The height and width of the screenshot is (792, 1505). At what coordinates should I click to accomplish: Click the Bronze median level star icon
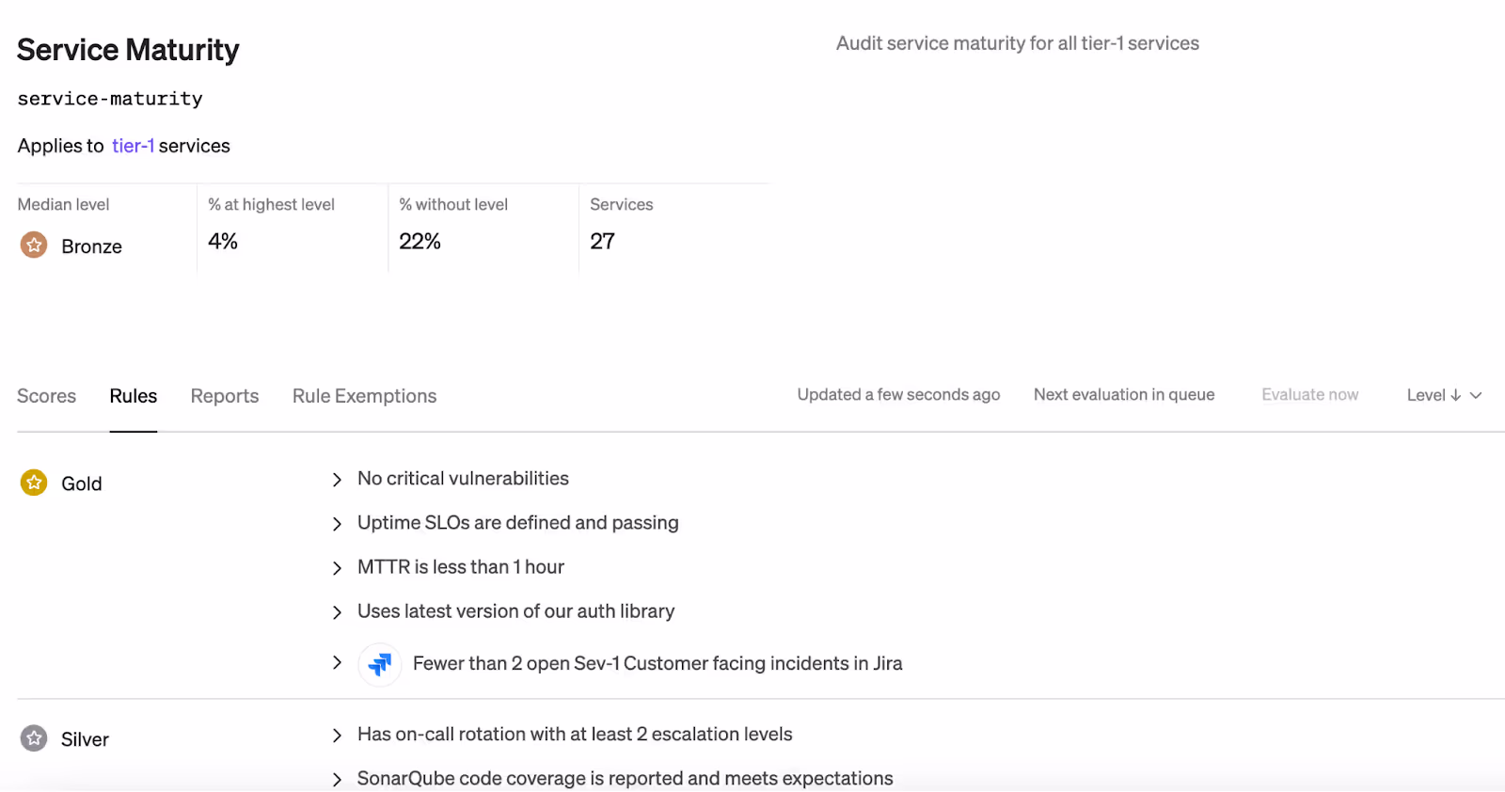pyautogui.click(x=34, y=246)
